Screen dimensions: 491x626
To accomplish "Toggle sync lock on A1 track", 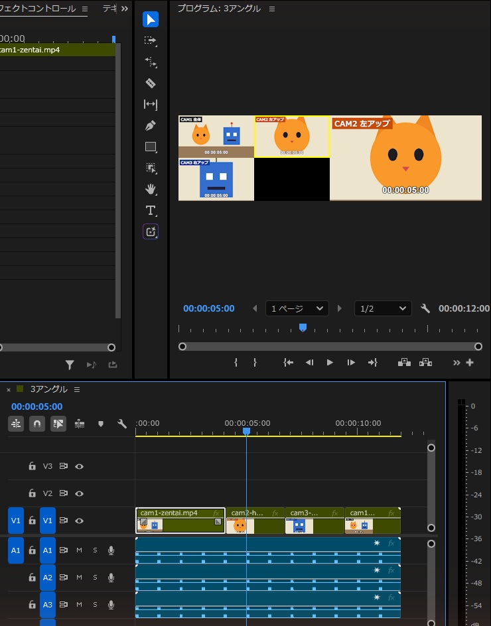I will (x=63, y=550).
